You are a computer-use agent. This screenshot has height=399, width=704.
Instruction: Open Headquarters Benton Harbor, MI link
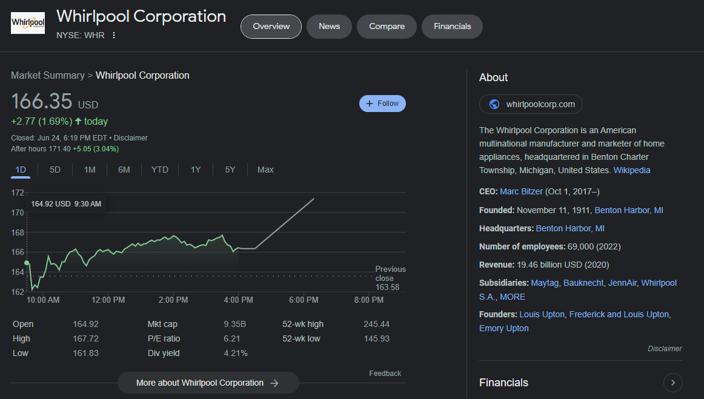570,228
